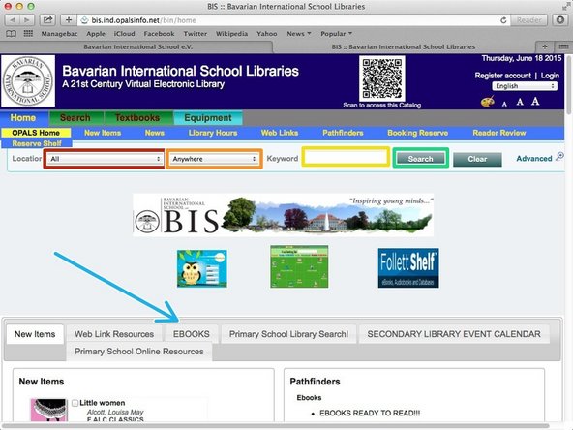Screen dimensions: 573x430
Task: Expand the News bookmarks folder
Action: [x=299, y=34]
